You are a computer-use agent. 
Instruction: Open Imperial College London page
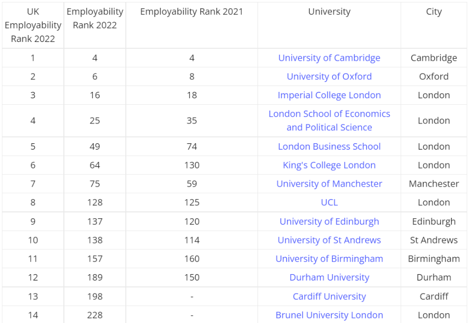coord(329,95)
